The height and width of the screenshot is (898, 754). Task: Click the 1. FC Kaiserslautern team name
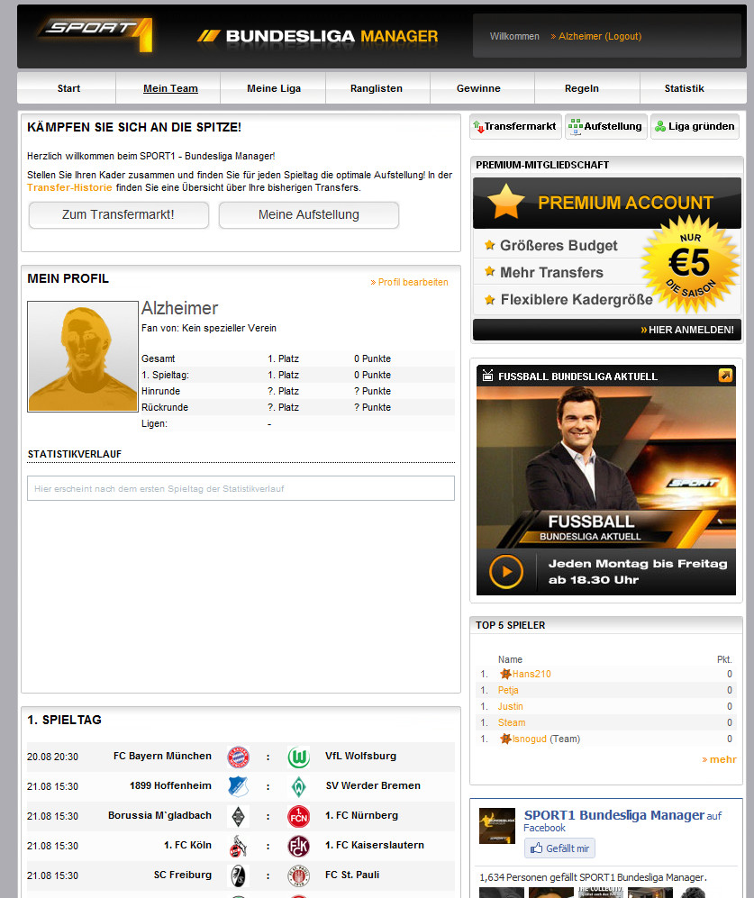375,846
